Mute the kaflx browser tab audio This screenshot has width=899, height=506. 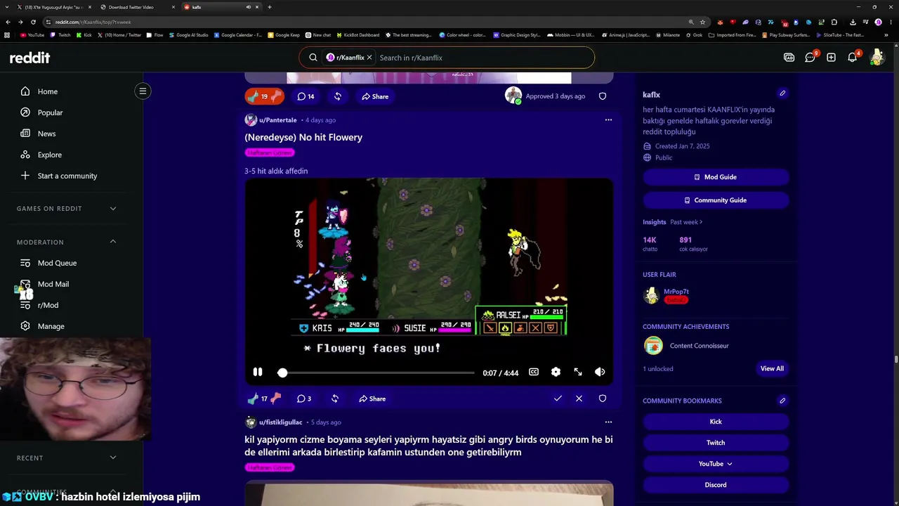248,7
